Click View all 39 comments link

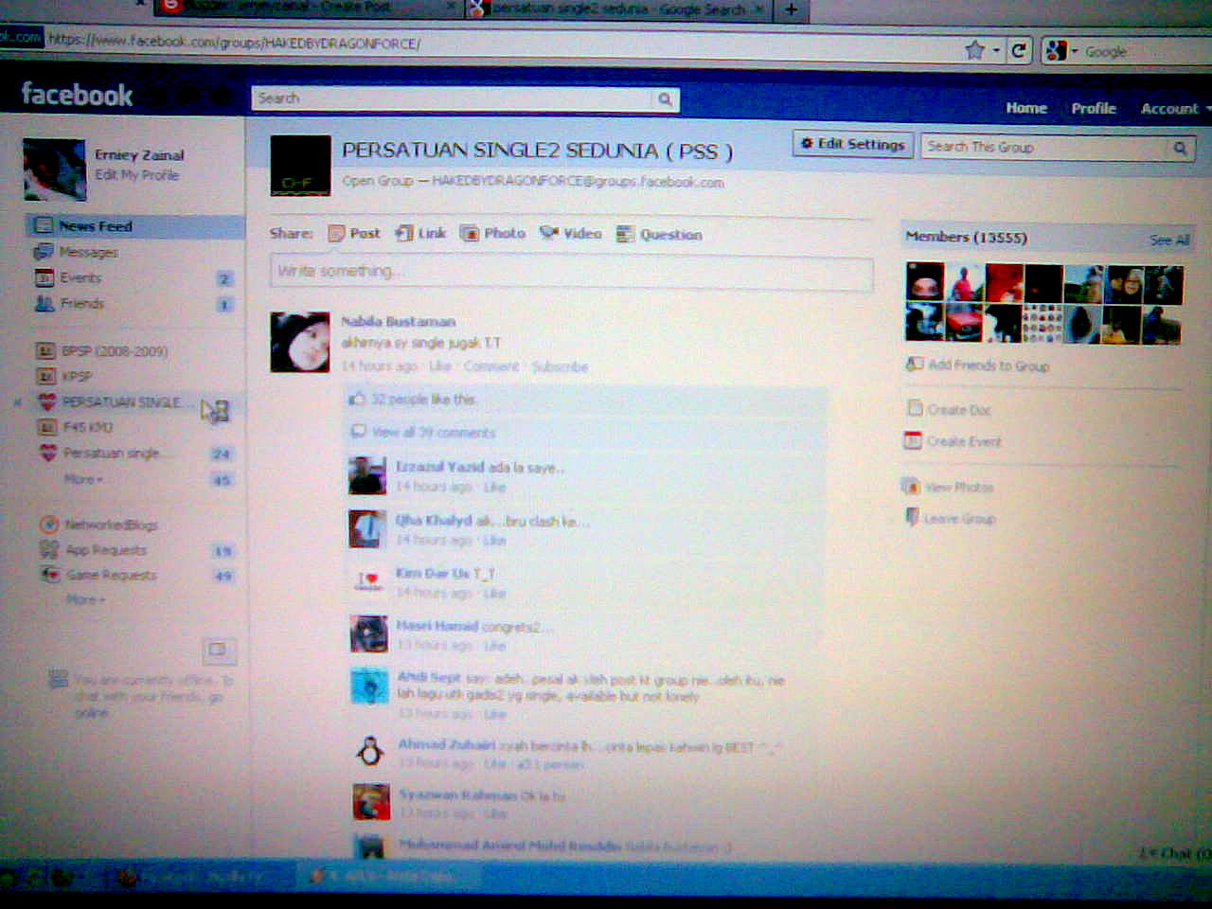pos(433,433)
